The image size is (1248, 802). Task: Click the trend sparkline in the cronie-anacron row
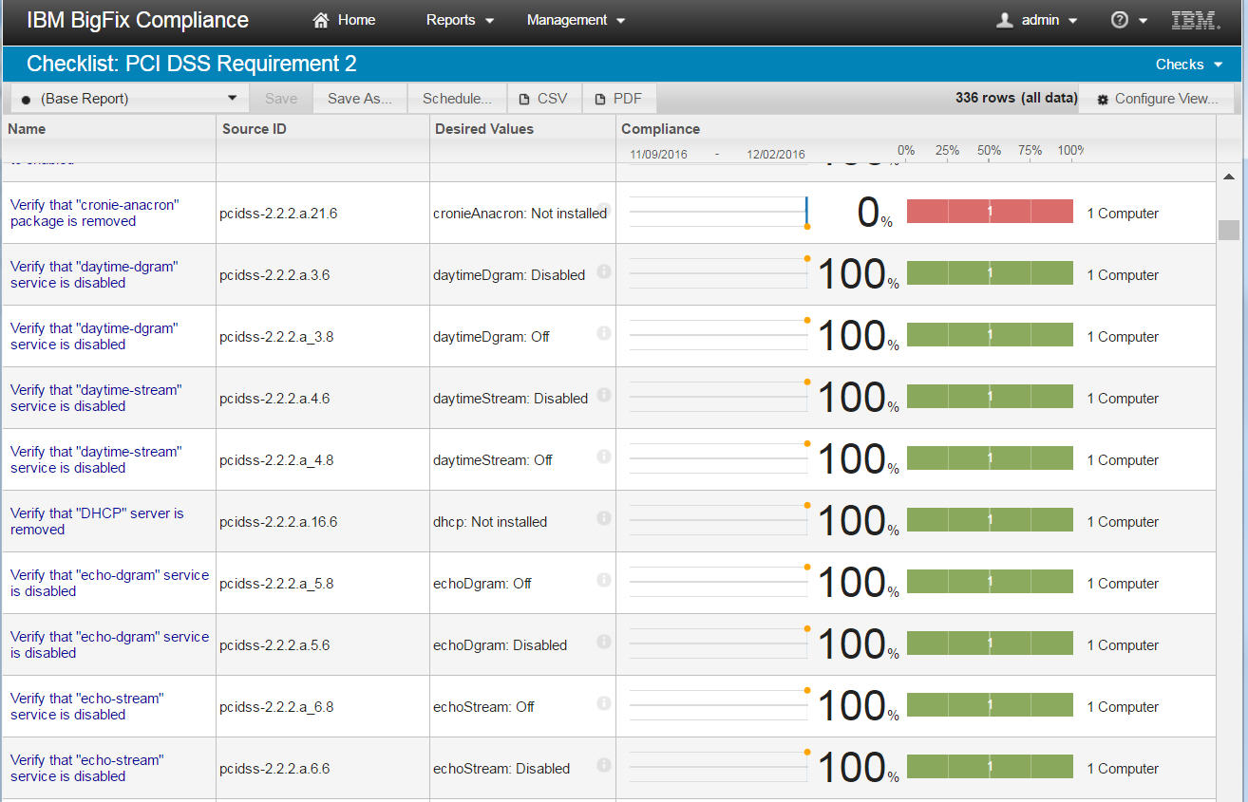(x=719, y=213)
